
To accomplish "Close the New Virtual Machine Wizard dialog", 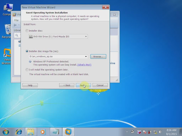I will 106,7.
